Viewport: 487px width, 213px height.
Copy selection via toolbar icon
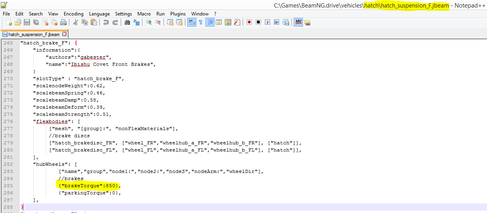tap(84, 22)
